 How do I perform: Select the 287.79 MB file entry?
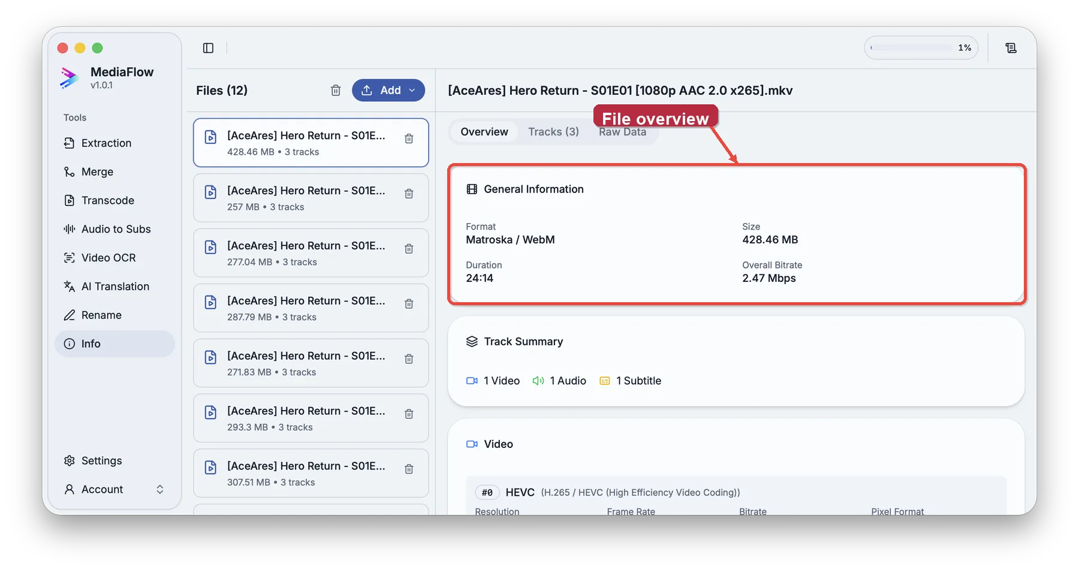pyautogui.click(x=311, y=308)
